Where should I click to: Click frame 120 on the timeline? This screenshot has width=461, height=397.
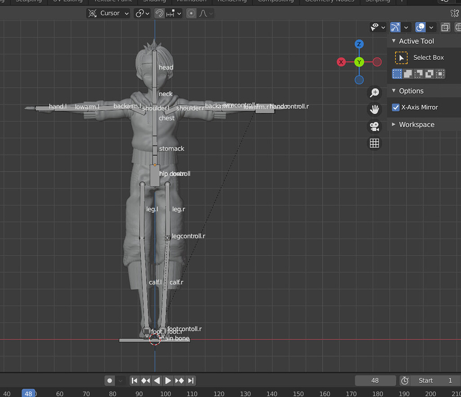[x=219, y=393]
